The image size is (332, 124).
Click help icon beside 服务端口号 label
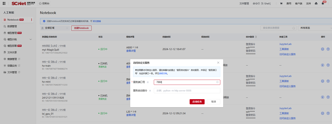pyautogui.click(x=148, y=82)
